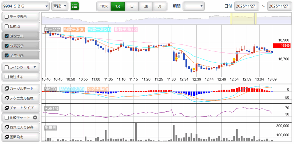The width and height of the screenshot is (294, 144).
Task: Select the 週 weekly timeframe tab
Action: pyautogui.click(x=146, y=6)
